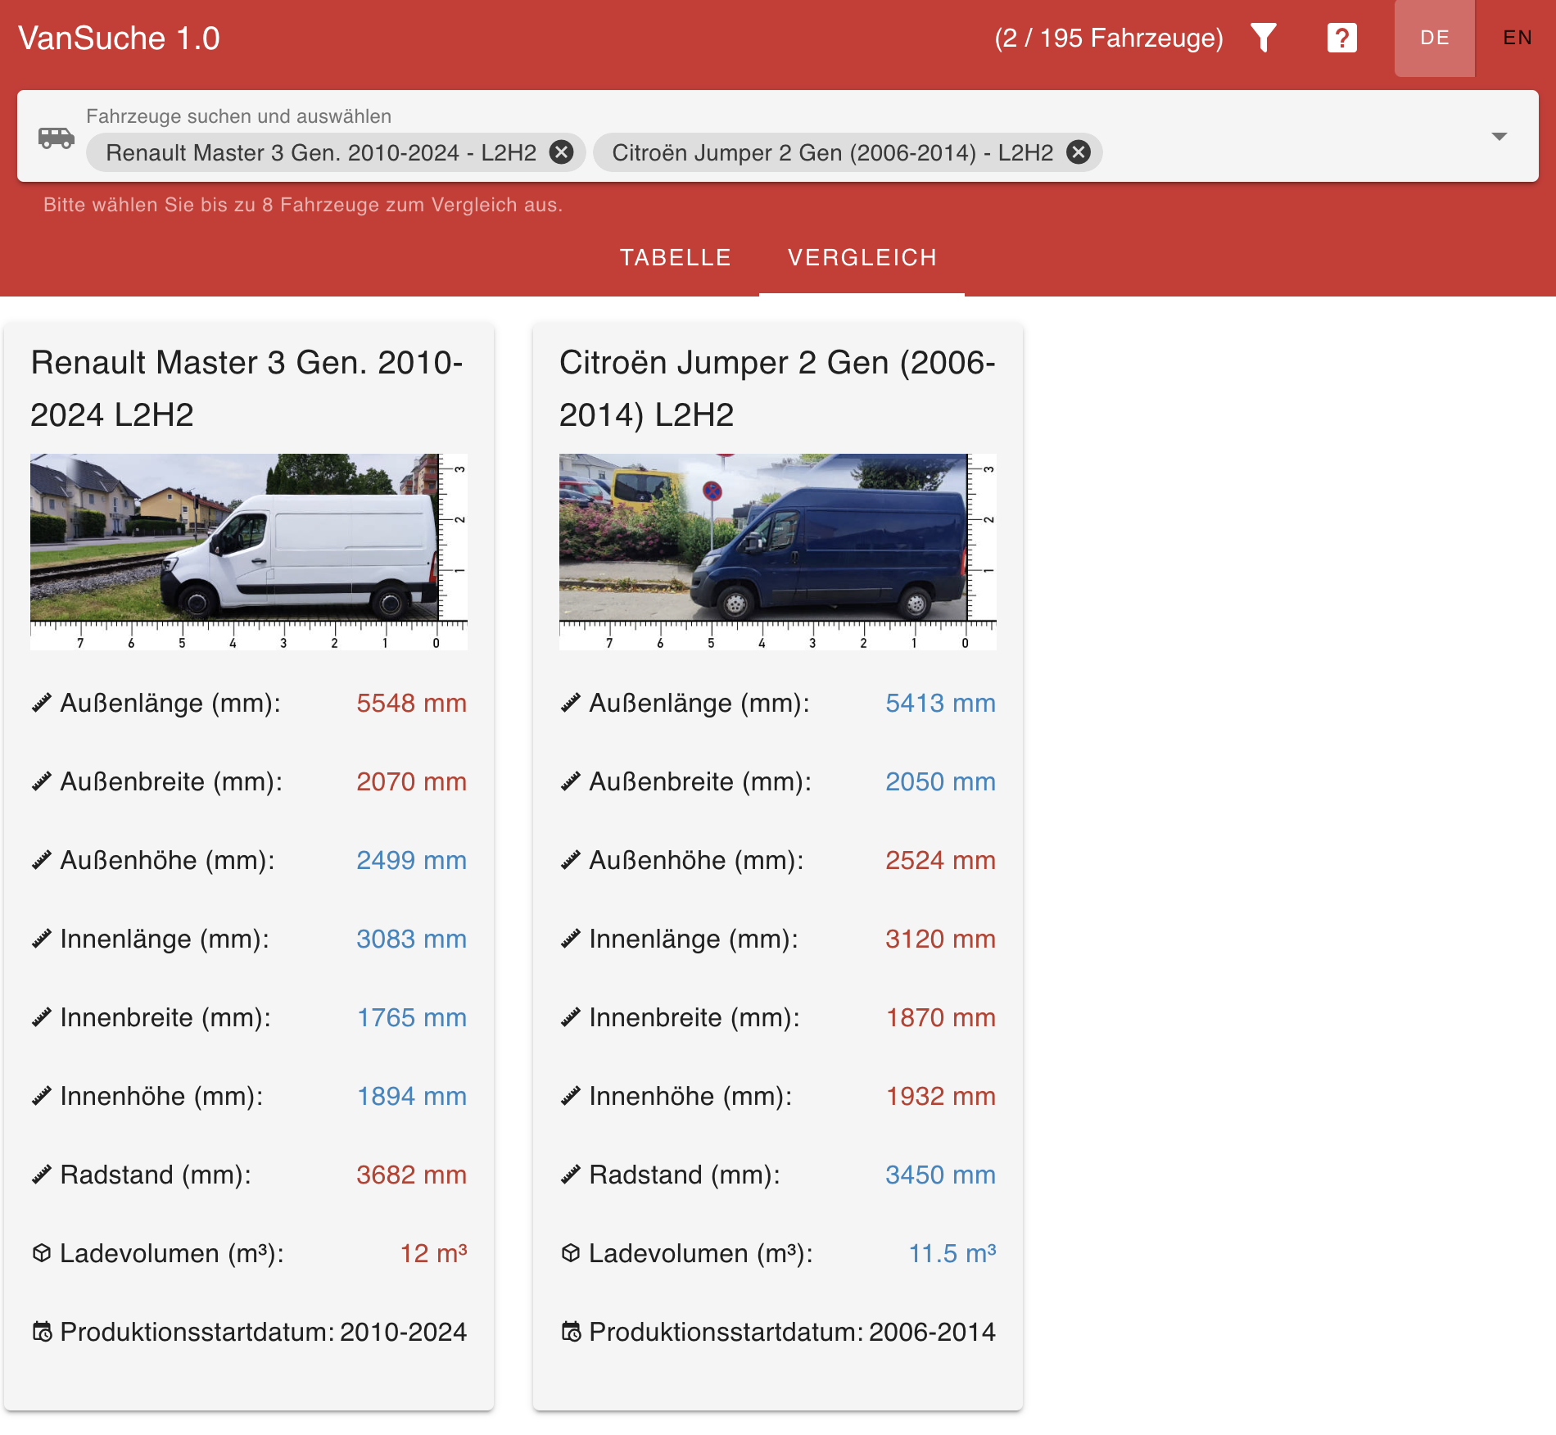This screenshot has height=1435, width=1556.
Task: Select the value 2050 mm
Action: [940, 782]
